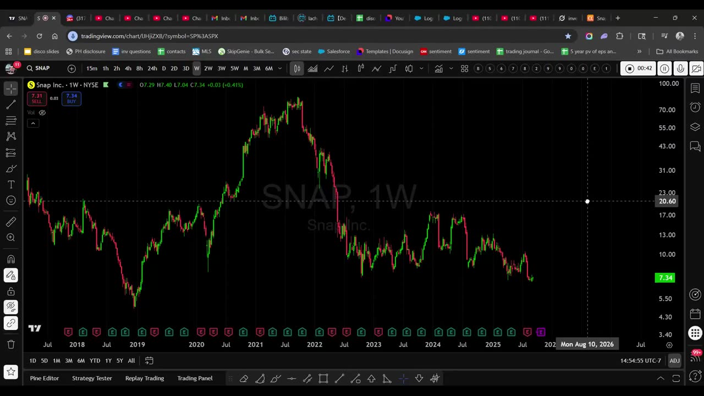Select the area chart style icon
This screenshot has height=396, width=704.
tap(312, 68)
